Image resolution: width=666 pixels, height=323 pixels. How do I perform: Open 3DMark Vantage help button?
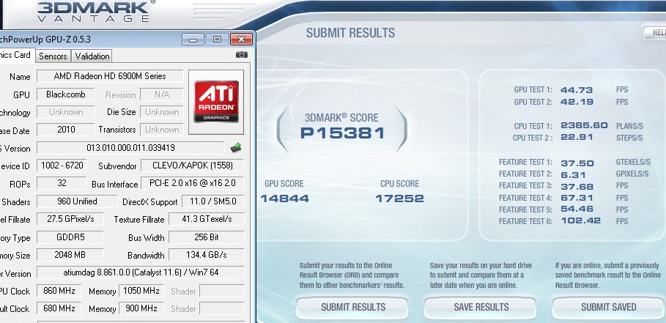click(x=656, y=33)
